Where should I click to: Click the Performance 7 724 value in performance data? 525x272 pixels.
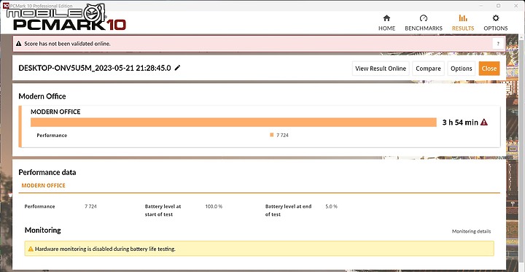coord(90,206)
